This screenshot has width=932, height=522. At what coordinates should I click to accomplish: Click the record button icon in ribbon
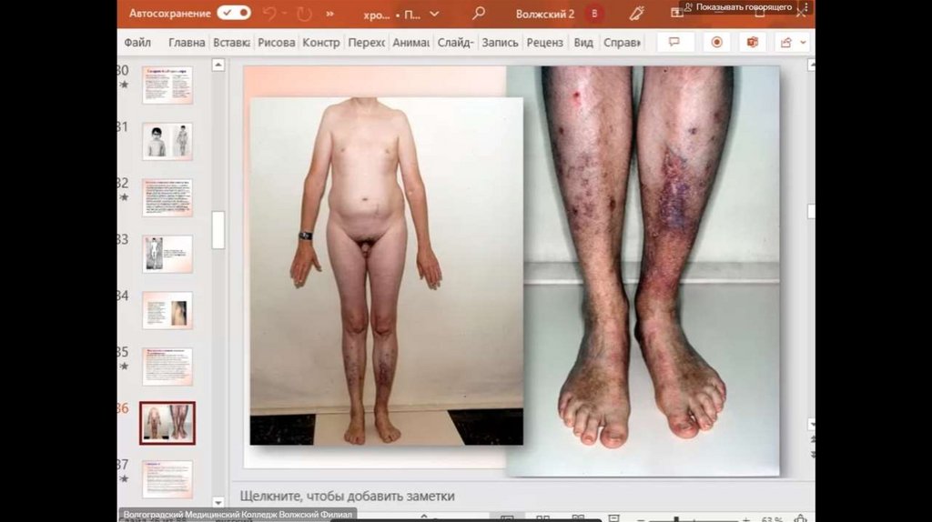[x=716, y=43]
